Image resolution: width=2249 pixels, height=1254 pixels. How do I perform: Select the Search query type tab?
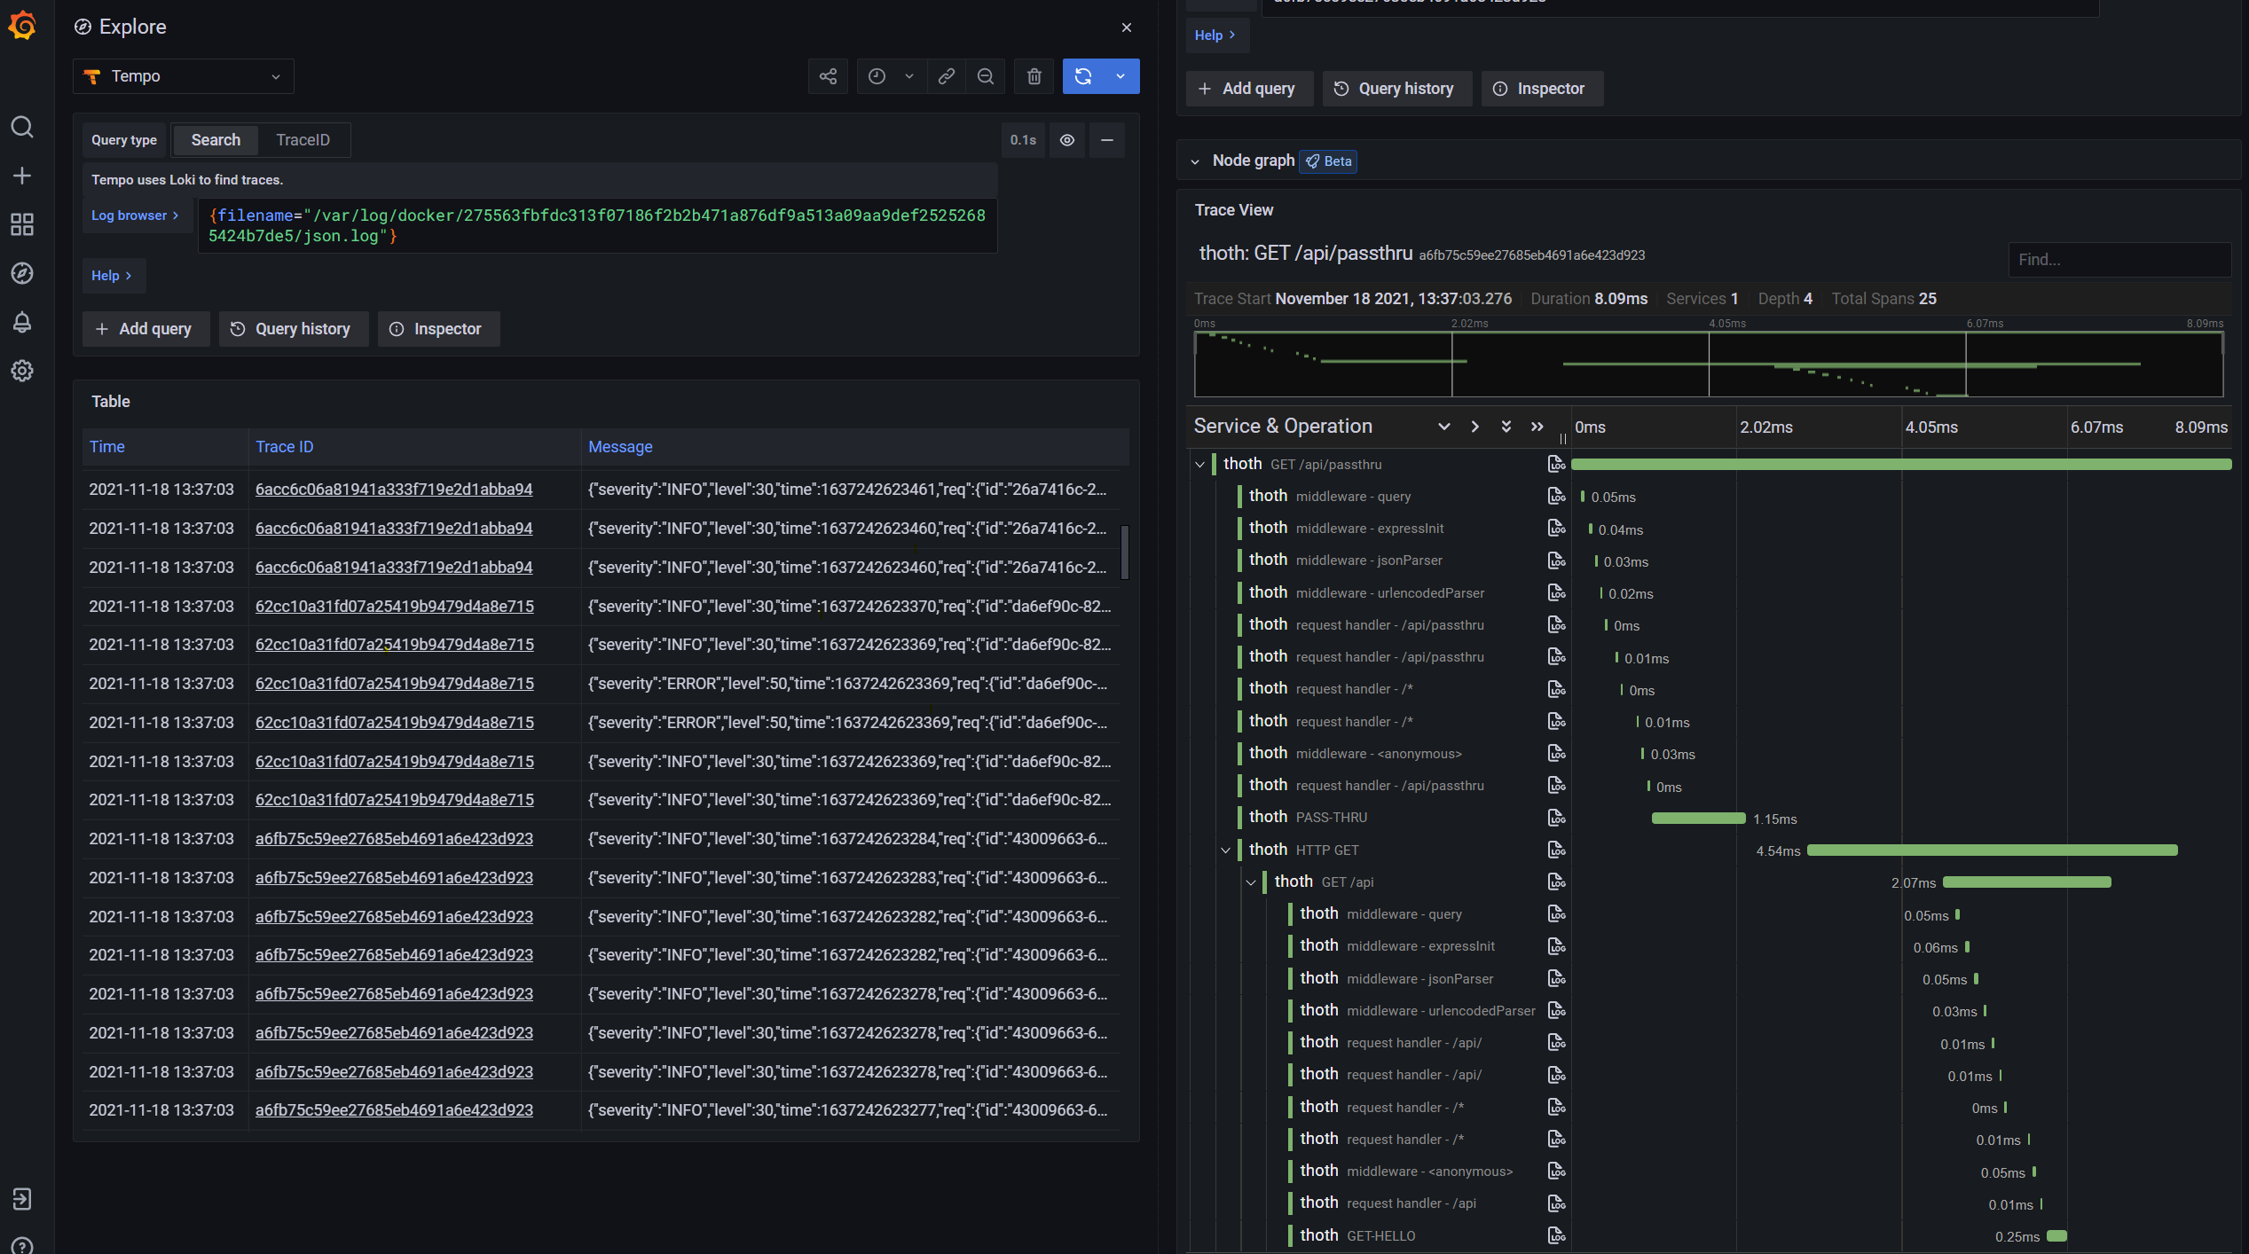coord(216,140)
